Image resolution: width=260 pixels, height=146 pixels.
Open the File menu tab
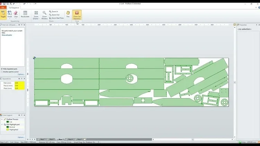click(x=3, y=8)
